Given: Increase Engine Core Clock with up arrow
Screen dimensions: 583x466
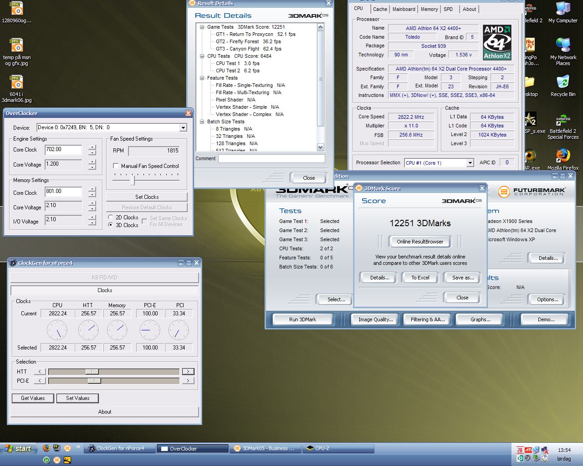Looking at the screenshot, I should click(x=92, y=147).
